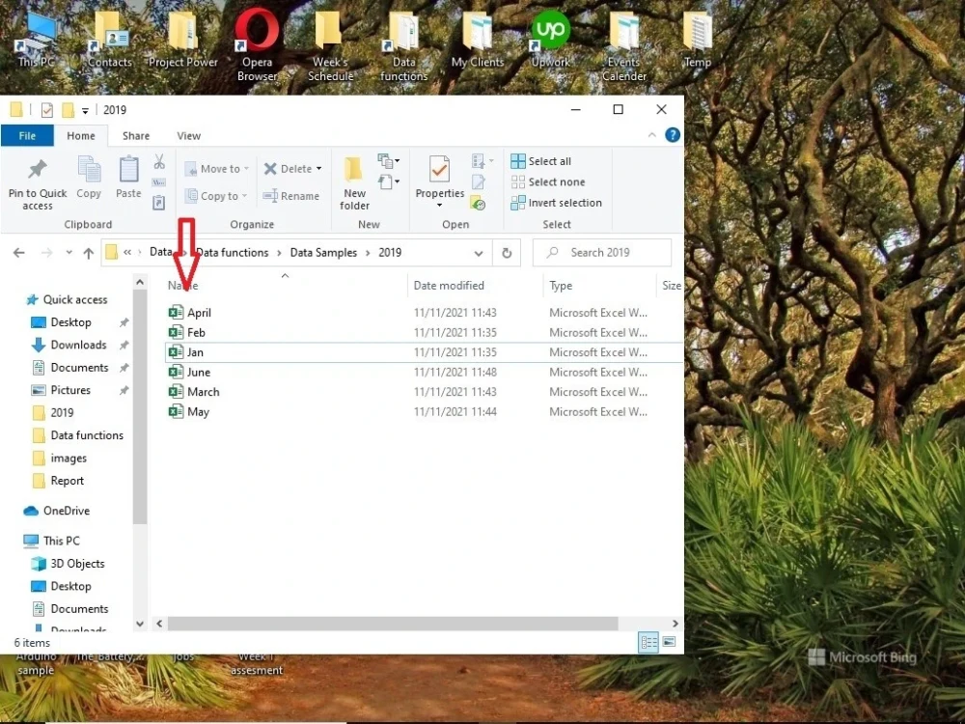Expand This PC in the navigation pane

(24, 541)
